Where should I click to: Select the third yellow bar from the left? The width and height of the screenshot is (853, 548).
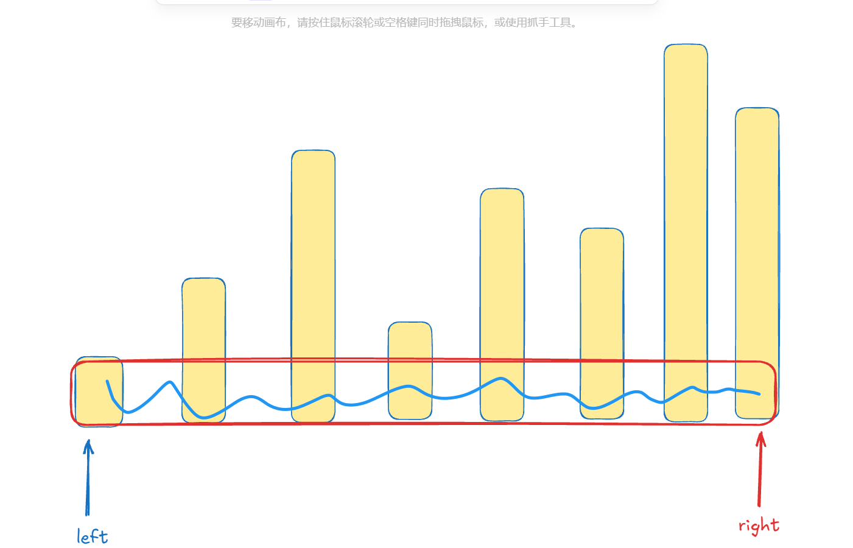point(314,286)
